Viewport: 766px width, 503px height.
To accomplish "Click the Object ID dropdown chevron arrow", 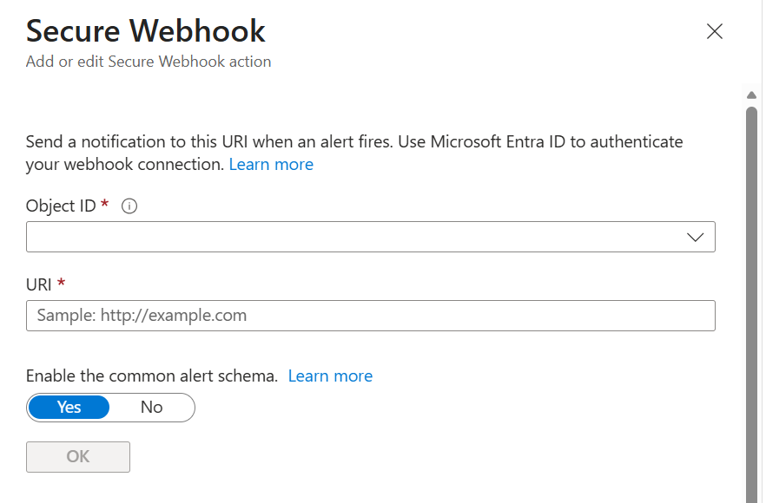I will pos(695,237).
